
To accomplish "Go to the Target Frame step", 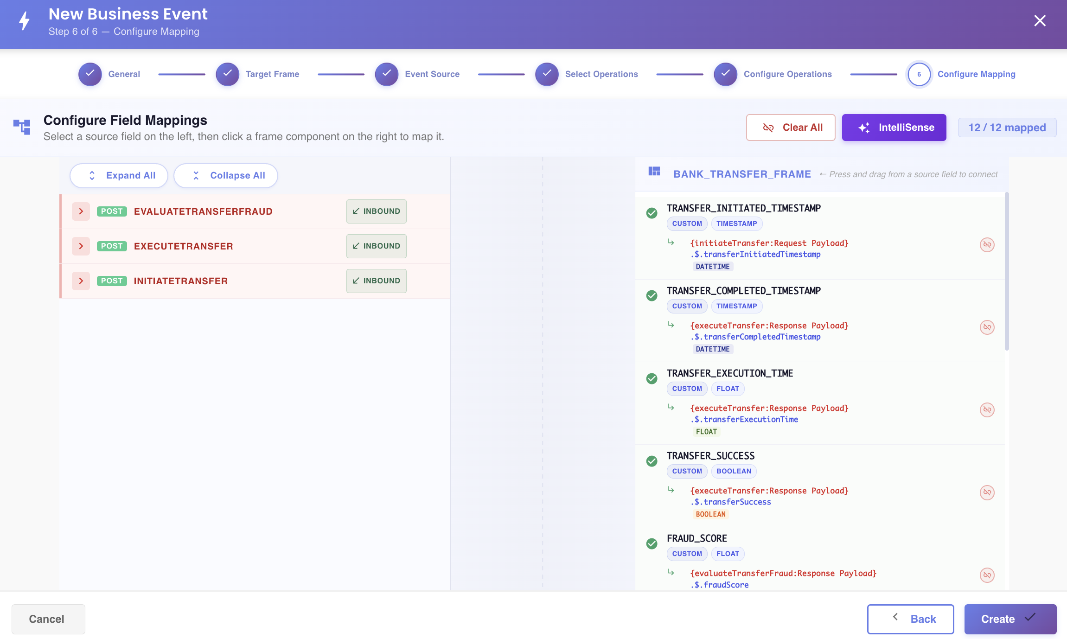I will click(x=258, y=74).
